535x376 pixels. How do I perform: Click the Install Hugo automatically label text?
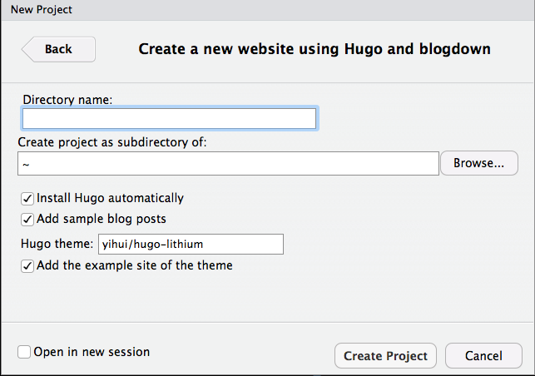110,198
